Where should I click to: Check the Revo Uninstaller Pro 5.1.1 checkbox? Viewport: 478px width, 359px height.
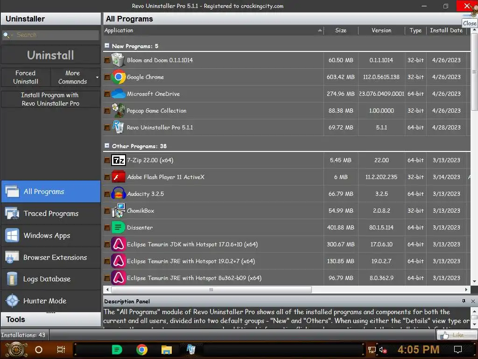pyautogui.click(x=107, y=127)
